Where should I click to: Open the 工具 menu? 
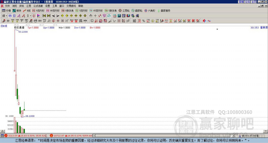click(x=54, y=6)
